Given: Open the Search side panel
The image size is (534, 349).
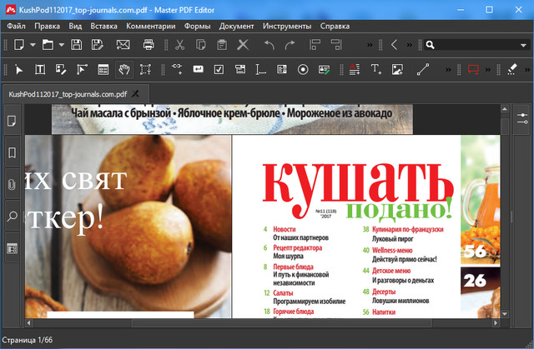Looking at the screenshot, I should (12, 216).
